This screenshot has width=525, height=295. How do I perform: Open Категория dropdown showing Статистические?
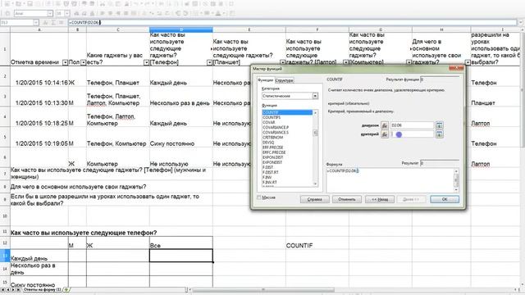(315, 96)
